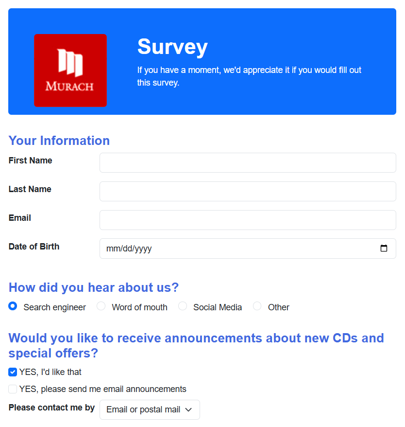405x427 pixels.
Task: Click the "Please contact me by" label
Action: [51, 408]
